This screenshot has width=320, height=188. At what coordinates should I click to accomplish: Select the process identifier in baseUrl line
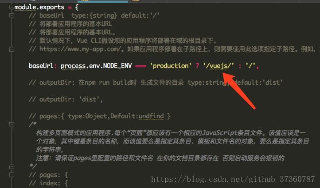(x=73, y=66)
